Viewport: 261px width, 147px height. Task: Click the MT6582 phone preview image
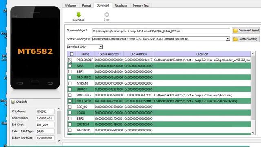coord(35,47)
